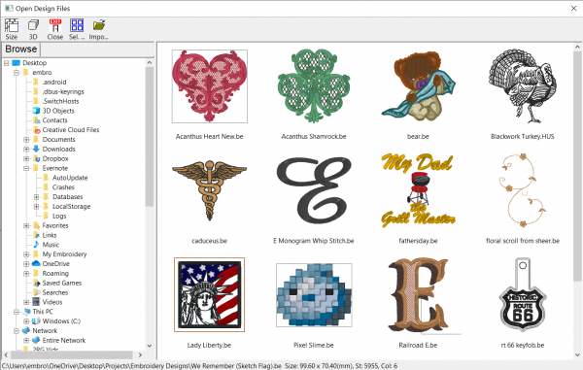Collapse the Desktop root node
The width and height of the screenshot is (583, 370).
pos(7,63)
